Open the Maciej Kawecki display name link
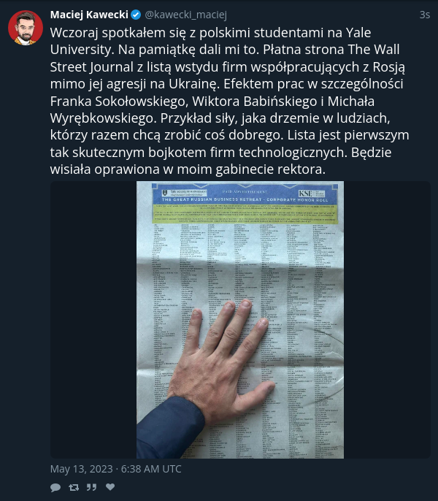The image size is (438, 501). point(89,15)
